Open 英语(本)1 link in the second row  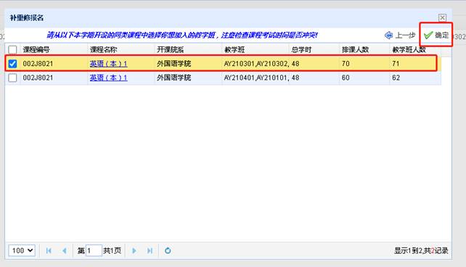(108, 78)
